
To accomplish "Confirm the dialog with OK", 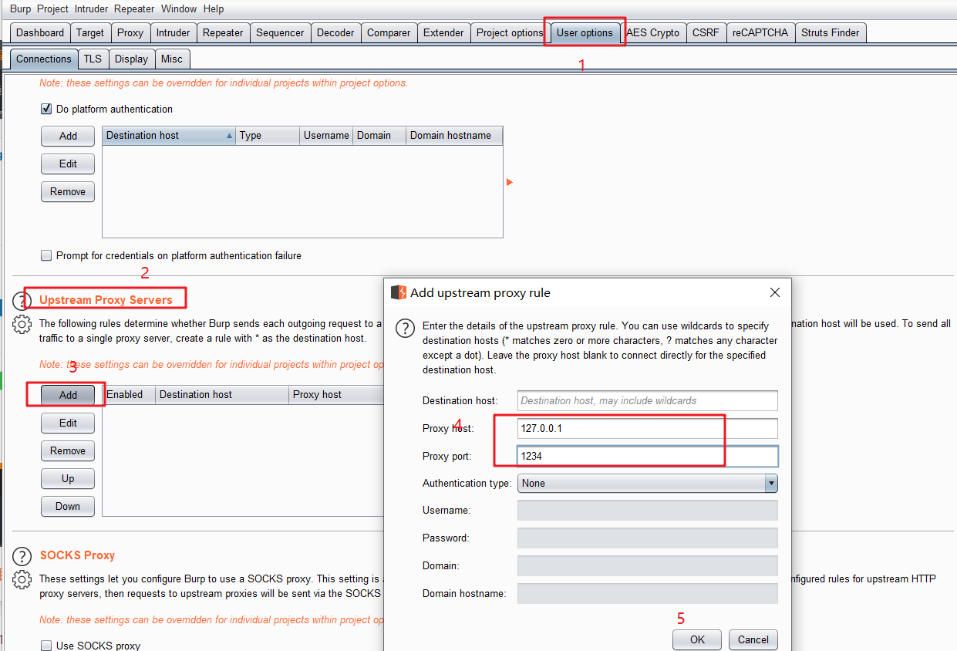I will coord(697,639).
